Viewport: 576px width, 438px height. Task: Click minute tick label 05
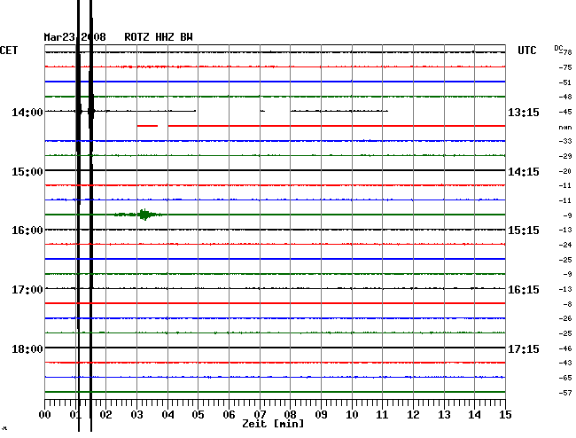click(198, 415)
